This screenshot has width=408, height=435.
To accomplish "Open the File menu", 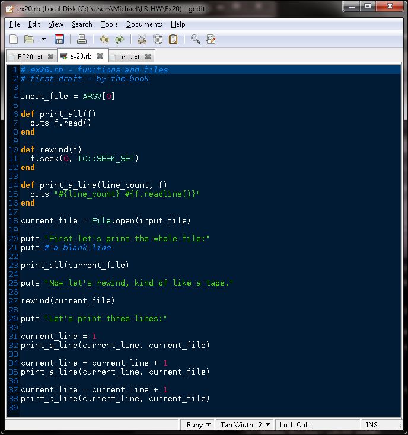I will (15, 24).
